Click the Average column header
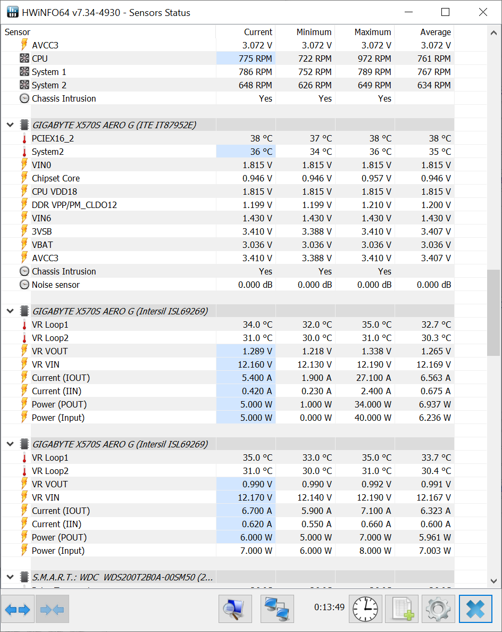 tap(425, 32)
